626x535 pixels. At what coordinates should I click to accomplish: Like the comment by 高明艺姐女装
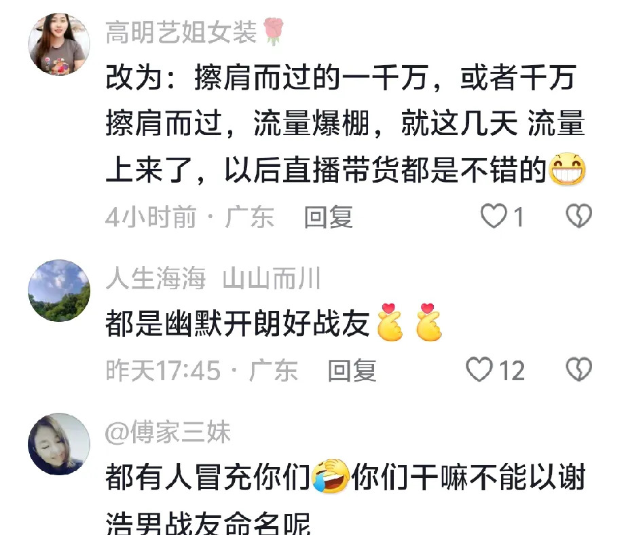[x=494, y=217]
